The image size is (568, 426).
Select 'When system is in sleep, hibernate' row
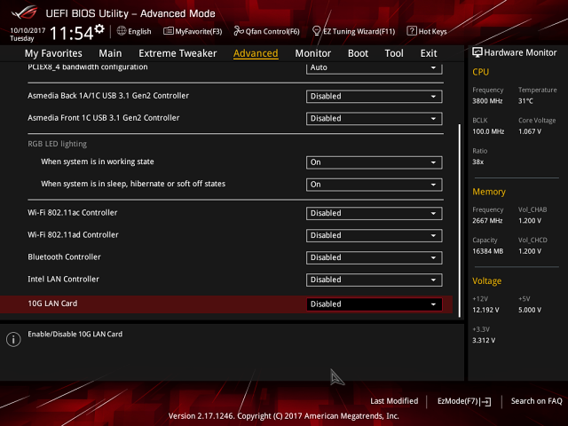point(133,184)
